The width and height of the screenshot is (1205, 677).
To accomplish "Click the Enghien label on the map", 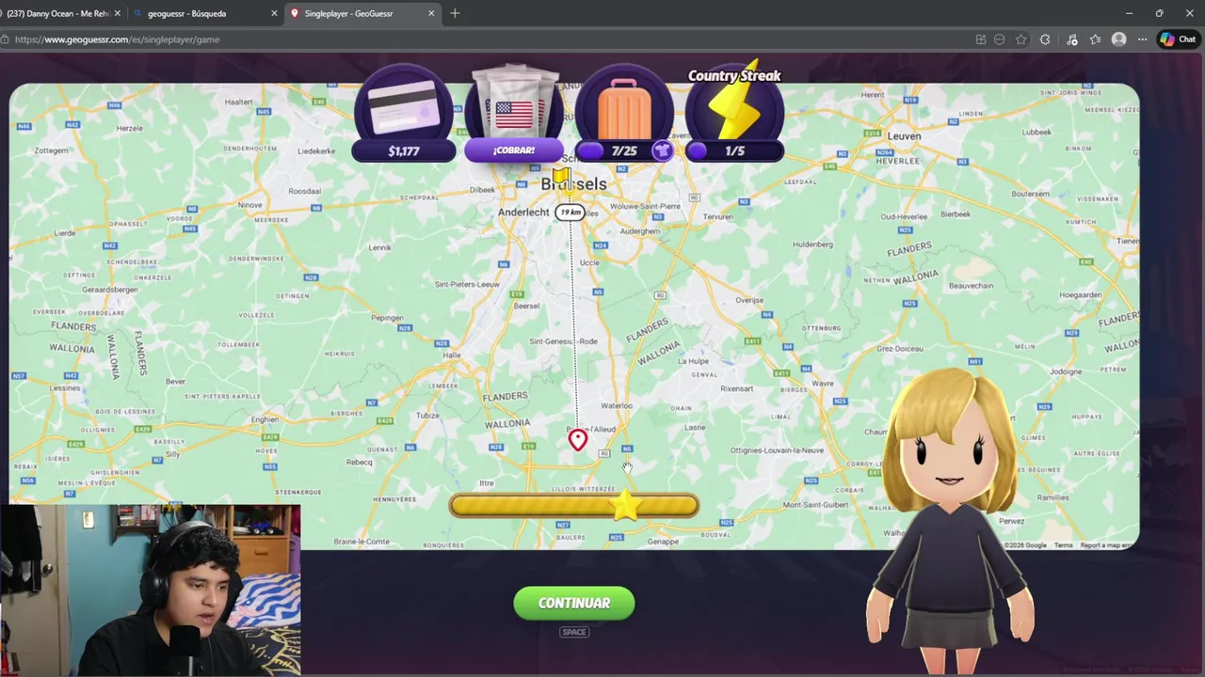I will point(265,419).
